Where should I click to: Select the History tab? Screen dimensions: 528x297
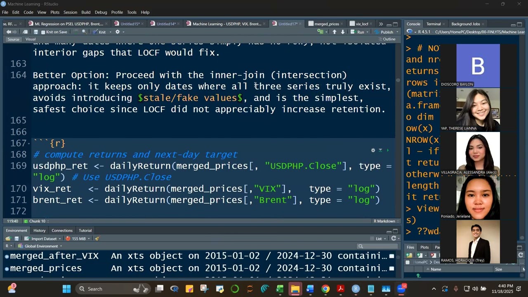pos(39,231)
